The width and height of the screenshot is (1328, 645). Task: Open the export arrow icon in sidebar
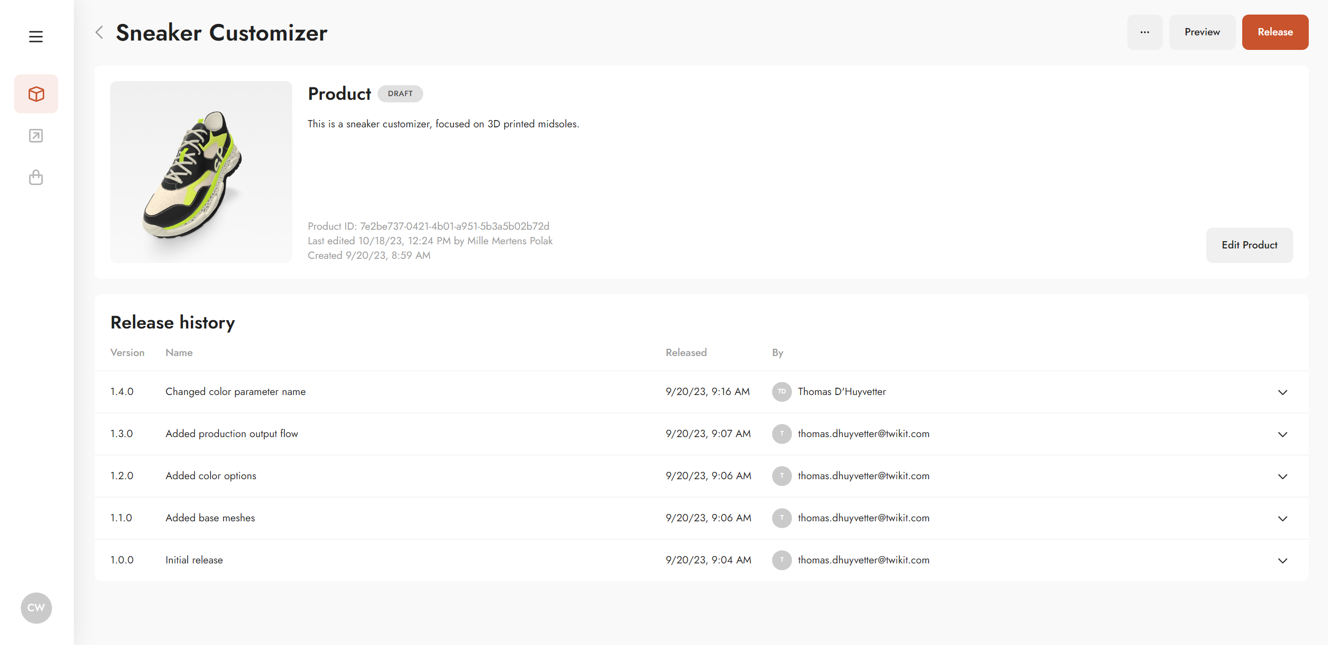pyautogui.click(x=36, y=136)
